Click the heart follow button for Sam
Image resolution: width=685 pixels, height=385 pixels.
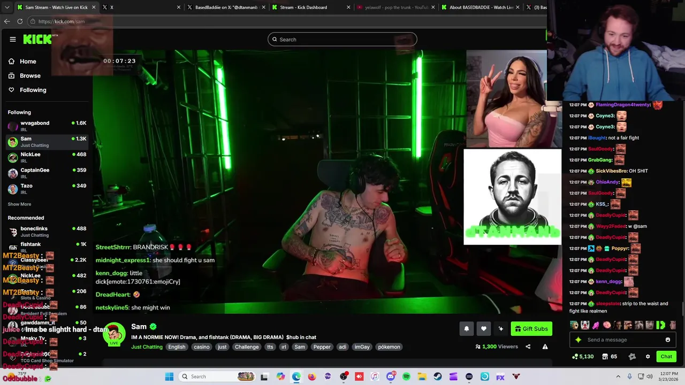[x=483, y=329]
